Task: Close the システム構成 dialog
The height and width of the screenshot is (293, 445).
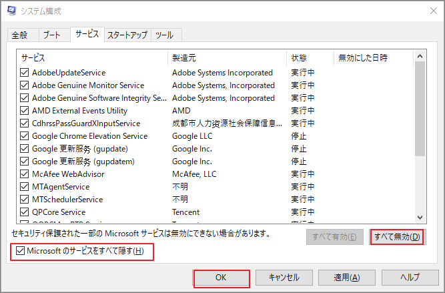Action: click(x=434, y=11)
